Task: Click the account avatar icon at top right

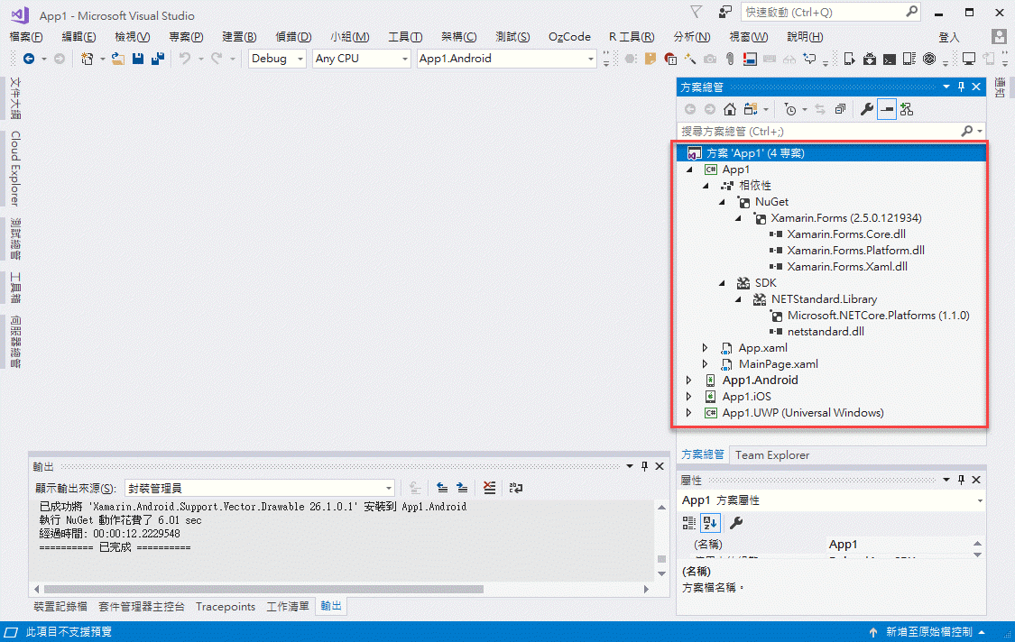Action: (x=999, y=36)
